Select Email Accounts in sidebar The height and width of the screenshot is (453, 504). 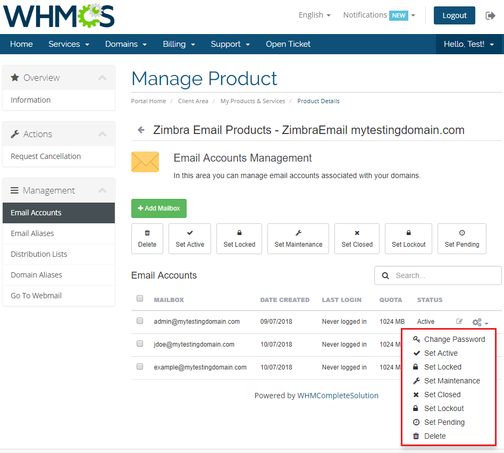click(58, 213)
